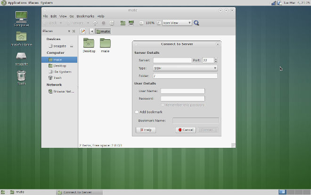Click the Cancel button
311x195 pixels.
pyautogui.click(x=185, y=129)
